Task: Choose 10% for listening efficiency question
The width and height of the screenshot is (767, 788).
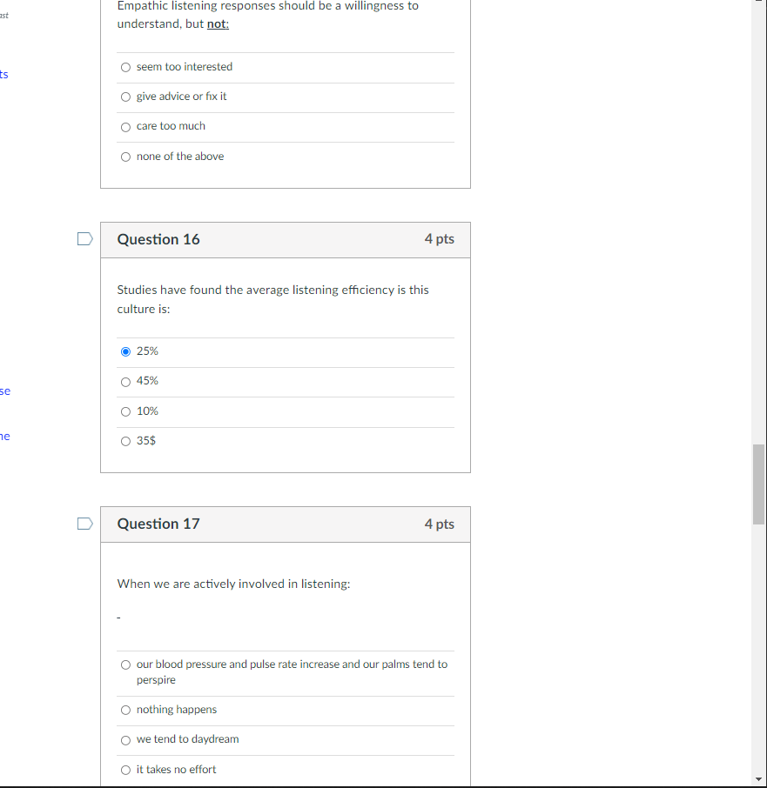Action: 125,411
